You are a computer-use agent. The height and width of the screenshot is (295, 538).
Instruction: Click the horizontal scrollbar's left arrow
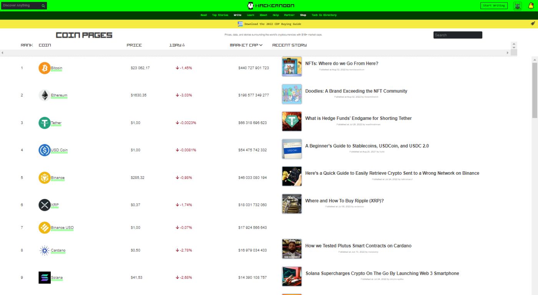(x=2, y=53)
